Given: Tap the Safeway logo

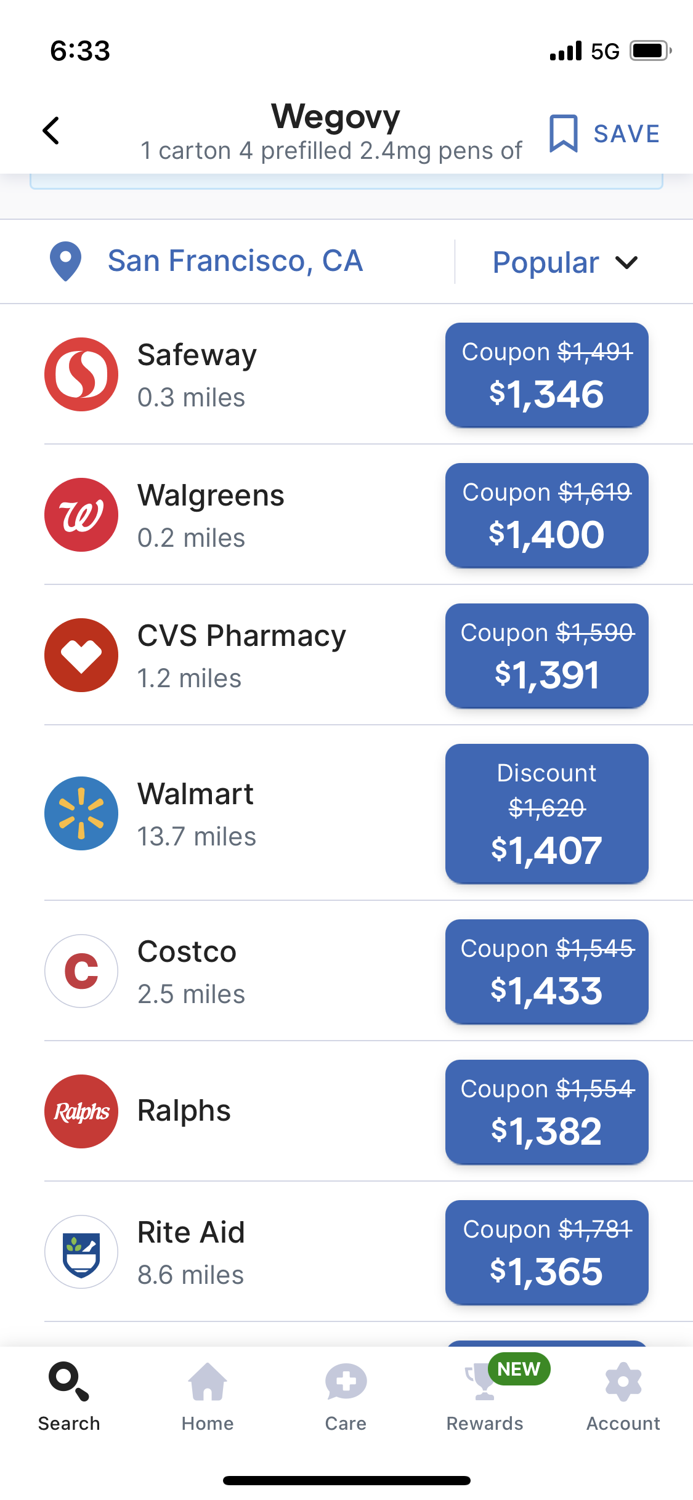Looking at the screenshot, I should click(x=81, y=374).
